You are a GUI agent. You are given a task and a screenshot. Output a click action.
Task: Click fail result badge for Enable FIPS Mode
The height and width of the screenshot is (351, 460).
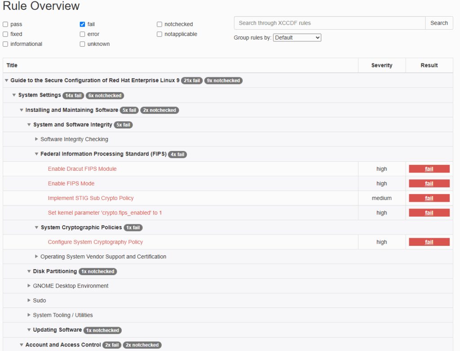click(x=429, y=183)
